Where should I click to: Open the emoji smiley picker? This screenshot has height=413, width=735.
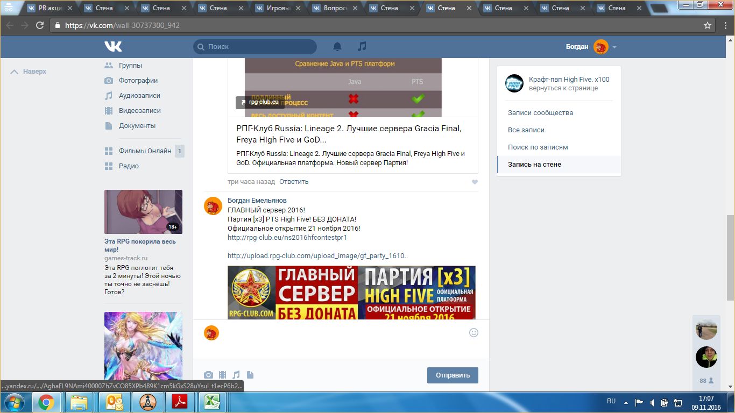pyautogui.click(x=473, y=332)
